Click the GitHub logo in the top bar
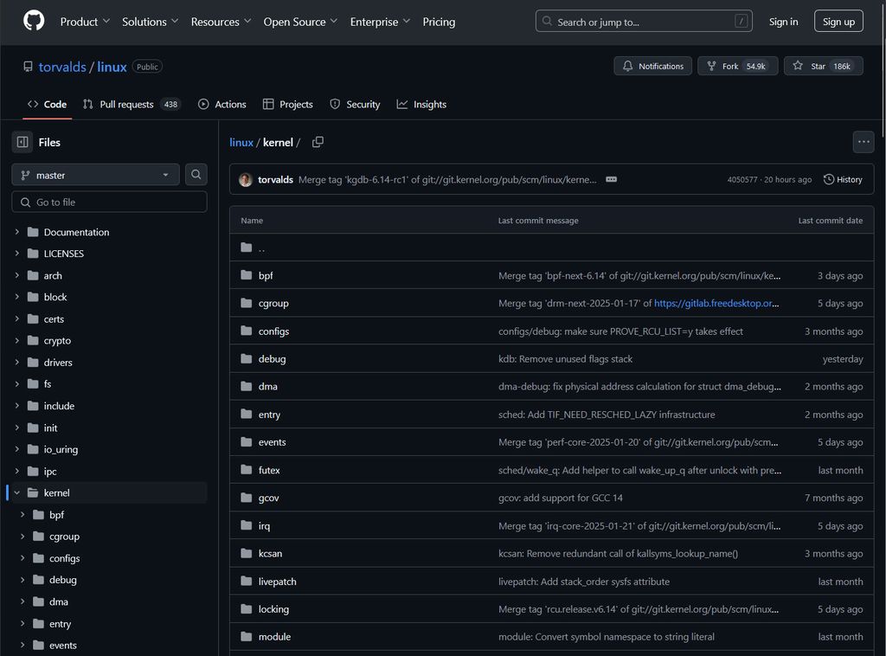The image size is (886, 656). tap(33, 23)
